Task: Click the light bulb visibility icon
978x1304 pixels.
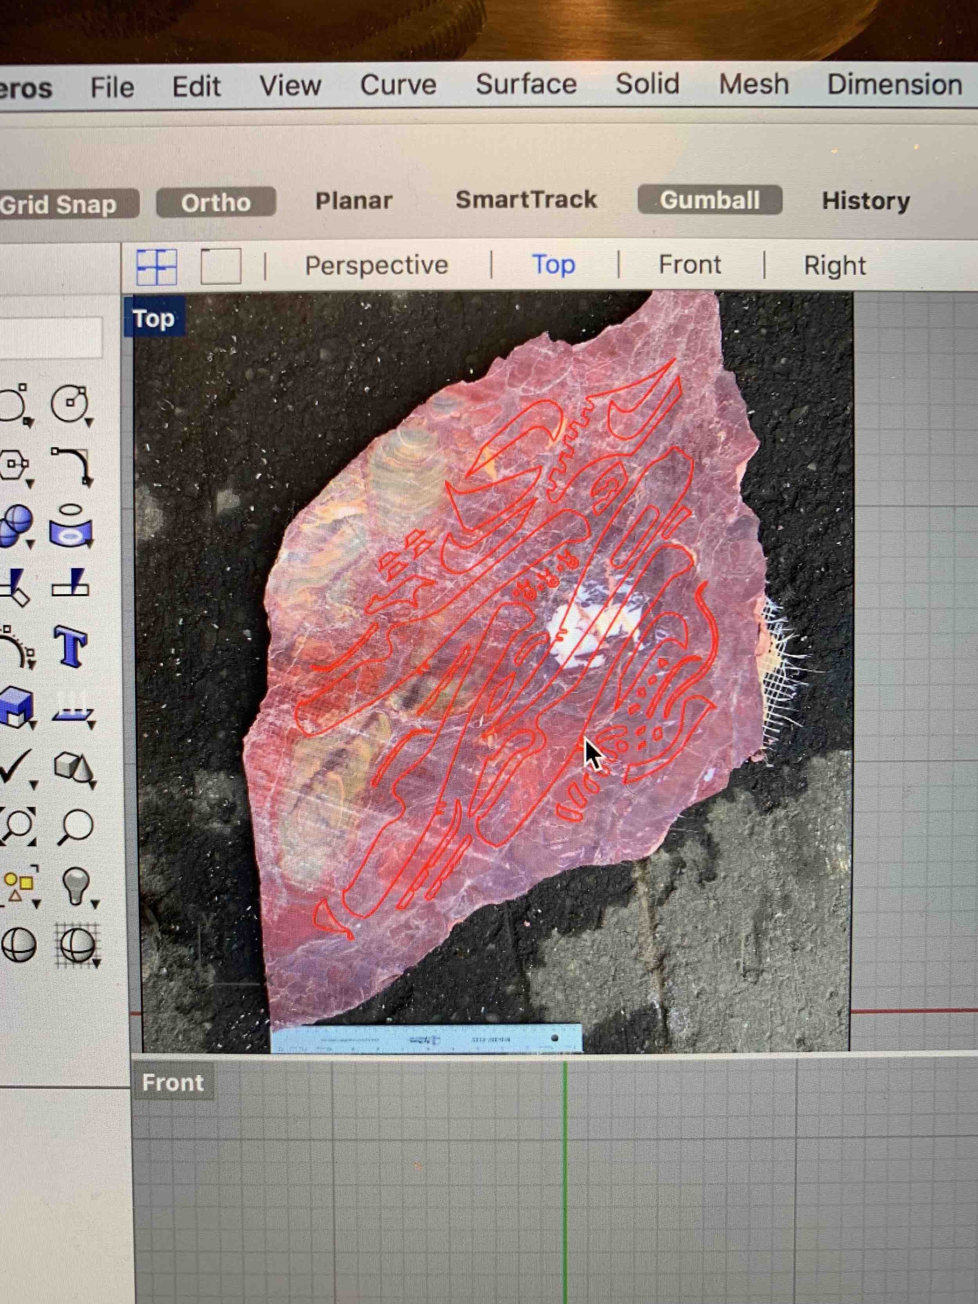Action: point(77,885)
